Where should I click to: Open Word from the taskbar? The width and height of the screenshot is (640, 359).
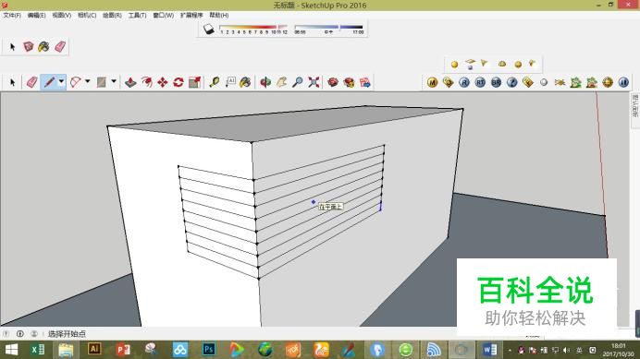490,350
